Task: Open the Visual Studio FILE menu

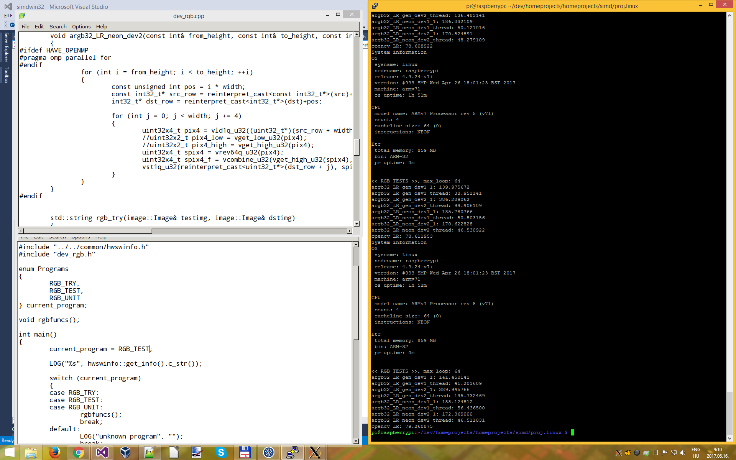Action: point(8,16)
